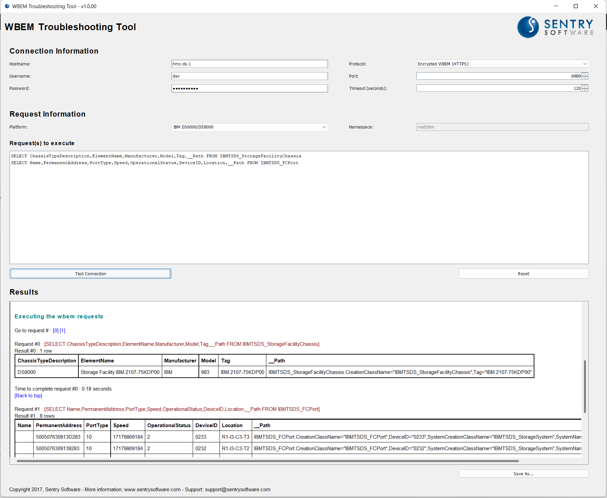Click the copyright footer text
This screenshot has height=498, width=607.
pos(140,490)
